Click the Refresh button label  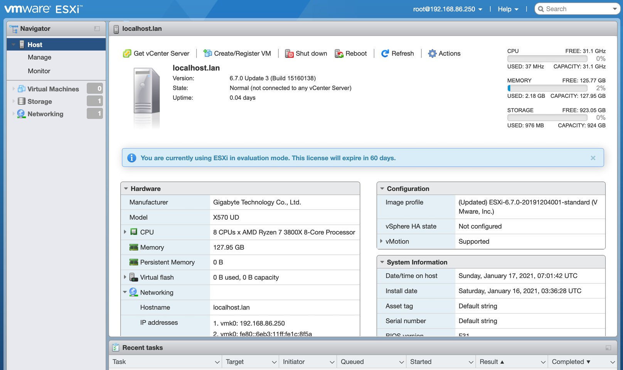click(403, 54)
